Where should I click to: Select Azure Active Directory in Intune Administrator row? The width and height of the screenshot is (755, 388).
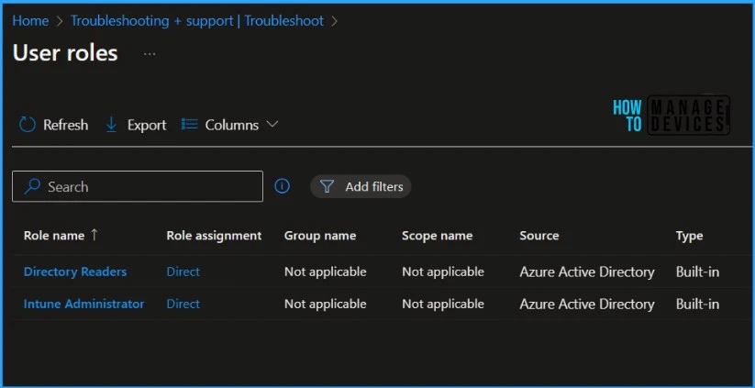[587, 305]
